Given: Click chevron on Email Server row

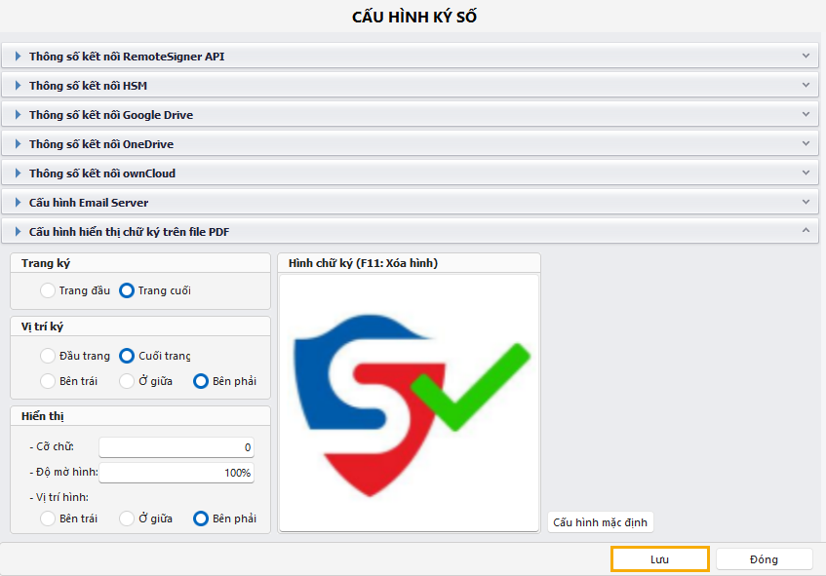Looking at the screenshot, I should pyautogui.click(x=806, y=202).
